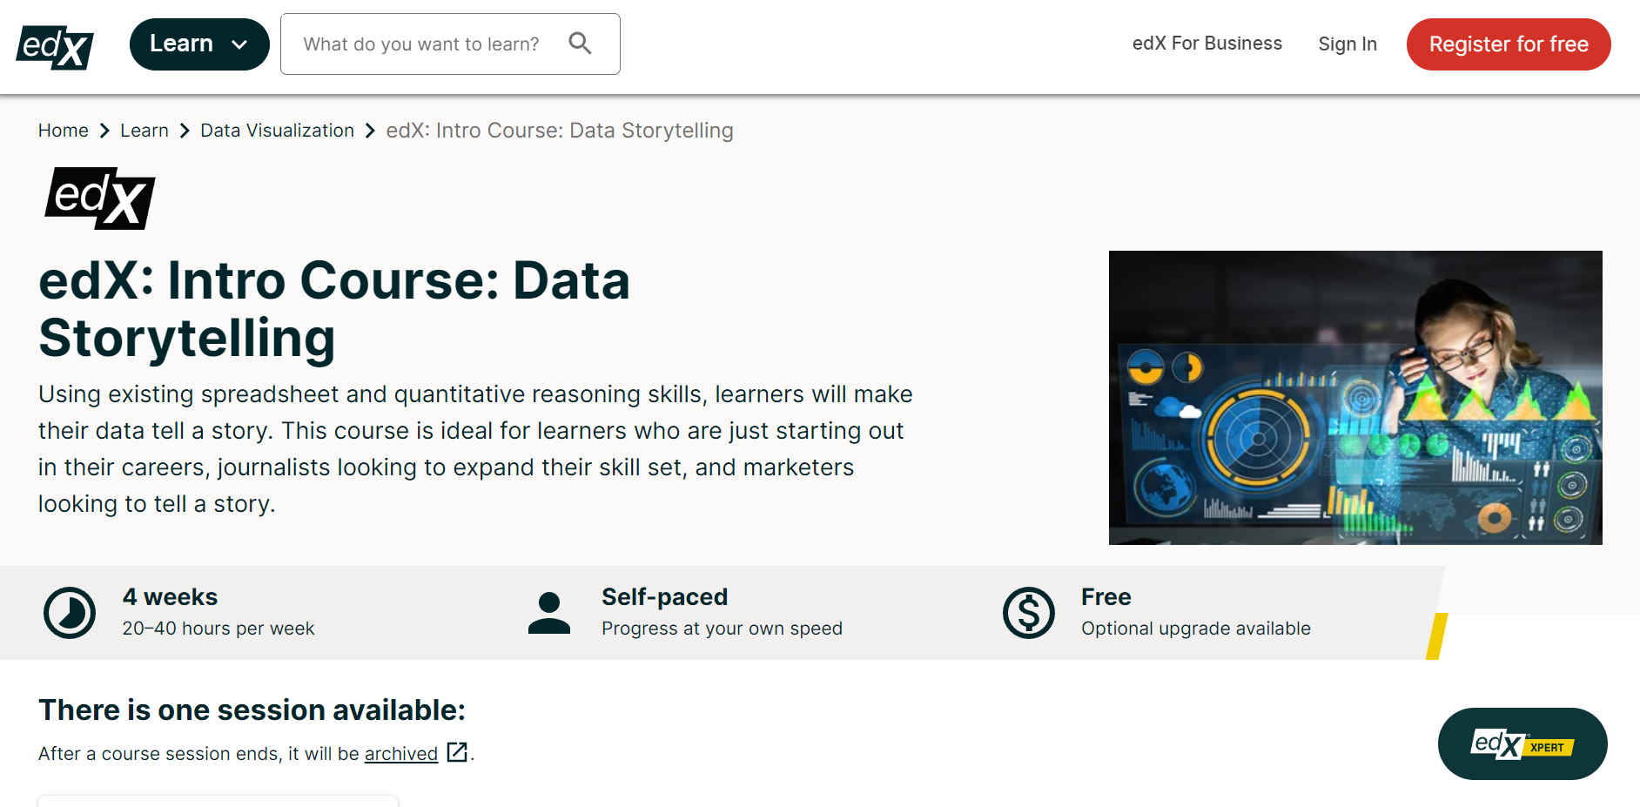The width and height of the screenshot is (1640, 807).
Task: Click the search input field
Action: (427, 44)
